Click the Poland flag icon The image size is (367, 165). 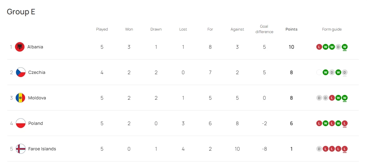point(21,123)
